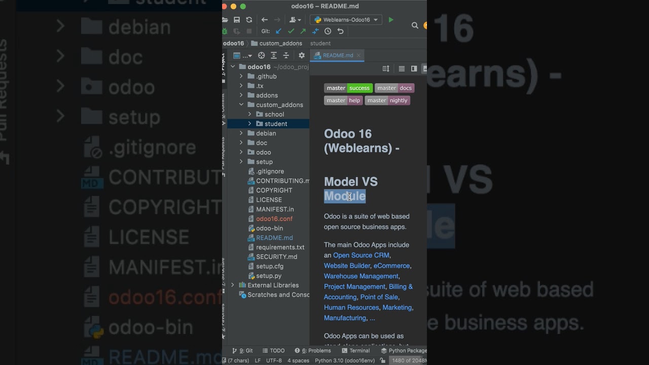Expand the student package
This screenshot has width=649, height=365.
[249, 124]
